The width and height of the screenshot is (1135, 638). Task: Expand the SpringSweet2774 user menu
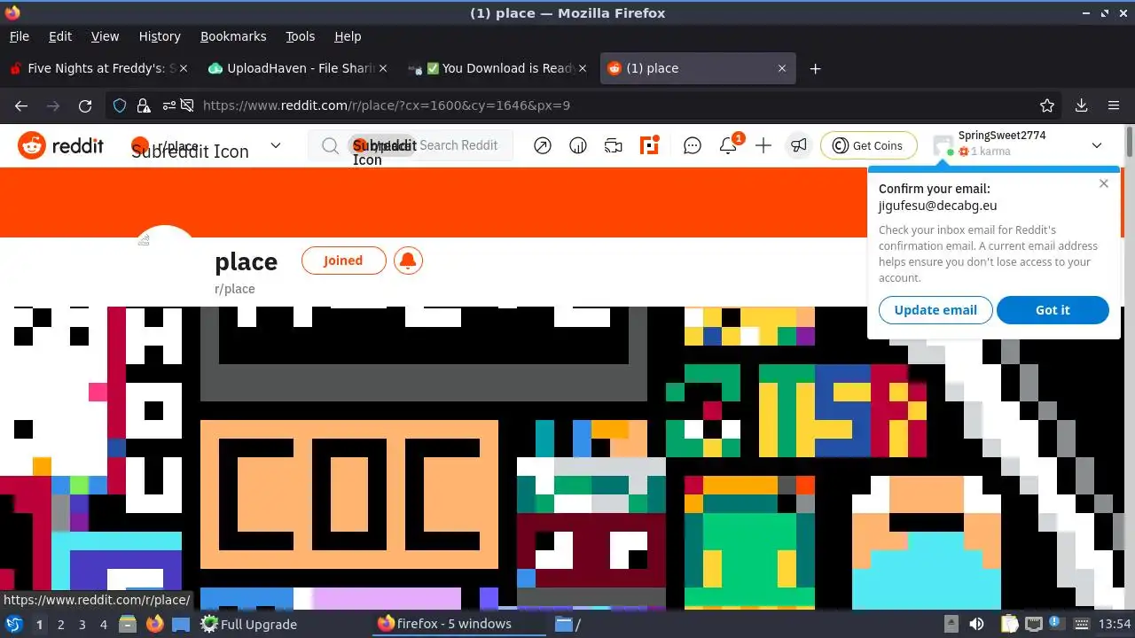pos(1097,145)
